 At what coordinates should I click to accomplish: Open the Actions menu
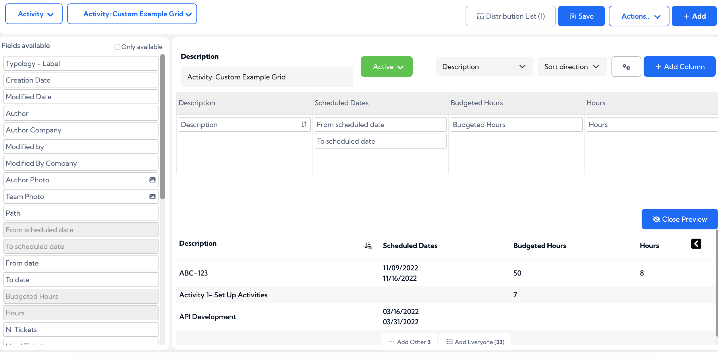tap(639, 16)
